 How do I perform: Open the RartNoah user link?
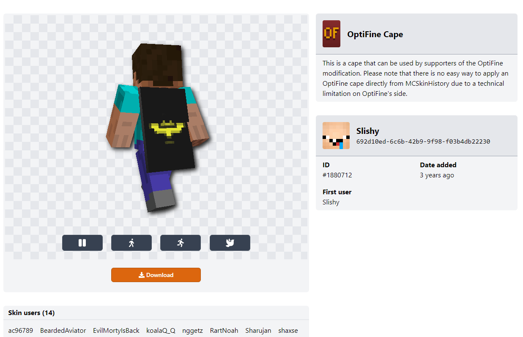224,330
